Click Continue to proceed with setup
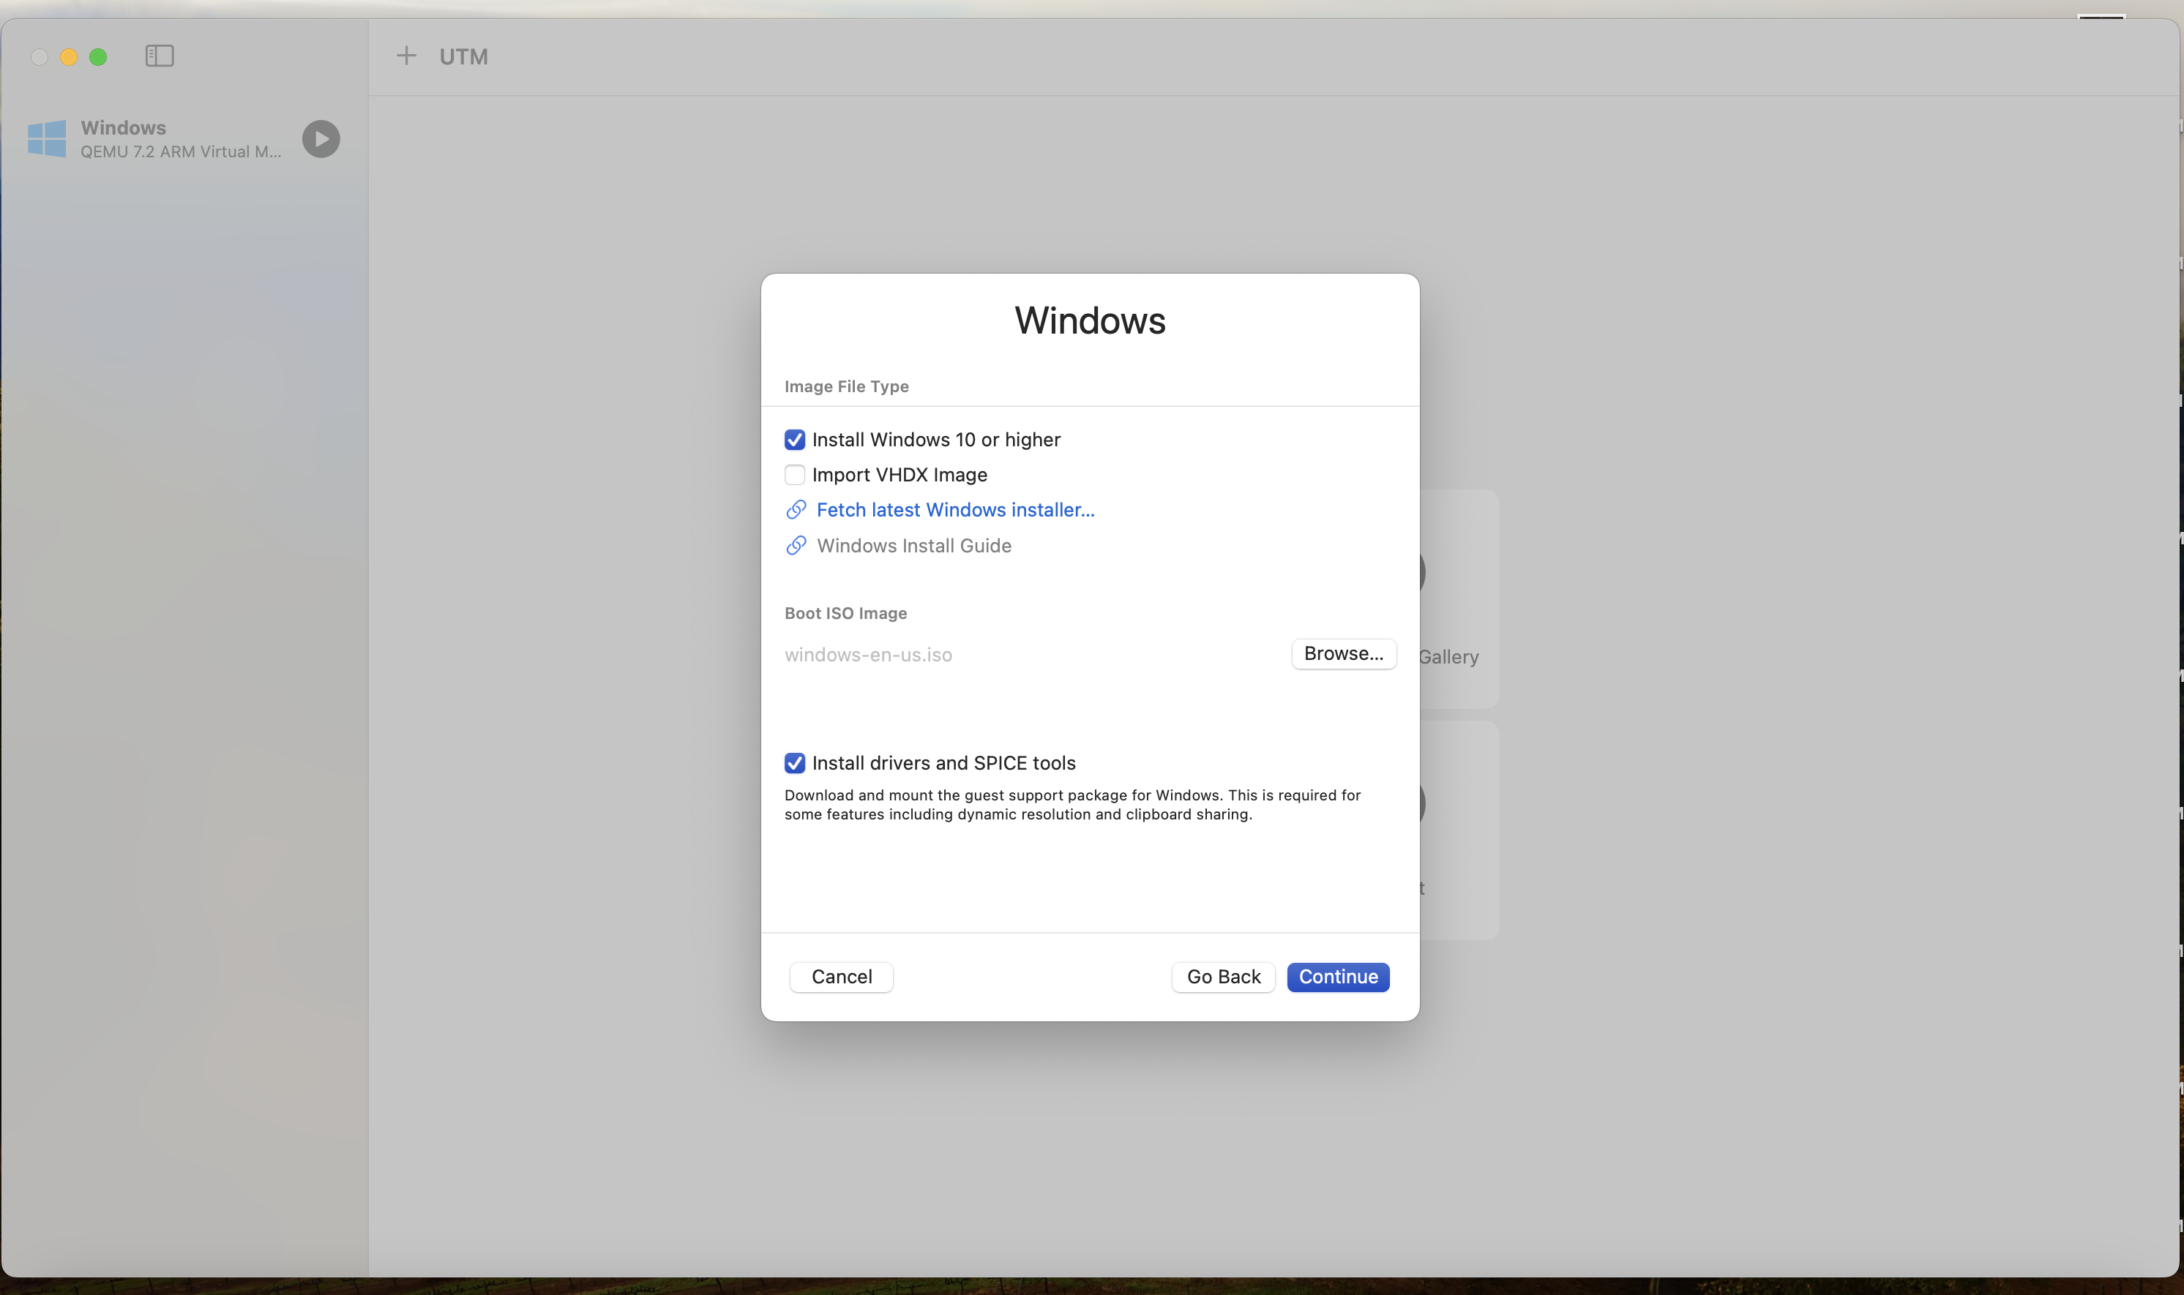The width and height of the screenshot is (2184, 1295). [1337, 977]
